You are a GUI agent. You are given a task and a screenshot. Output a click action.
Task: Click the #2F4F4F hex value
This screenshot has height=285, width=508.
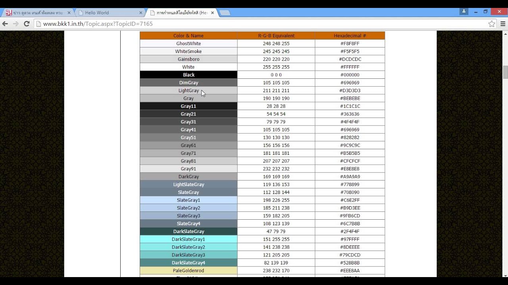point(350,232)
